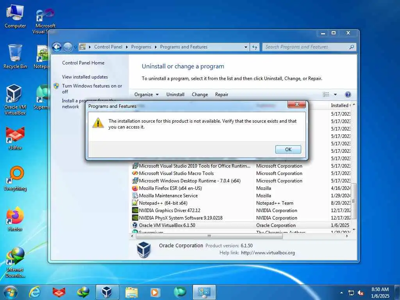400x300 pixels.
Task: Select Mozilla Firefox ESR row
Action: [241, 188]
